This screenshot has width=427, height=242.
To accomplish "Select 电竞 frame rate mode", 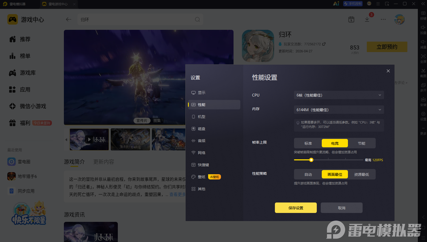I will point(335,143).
